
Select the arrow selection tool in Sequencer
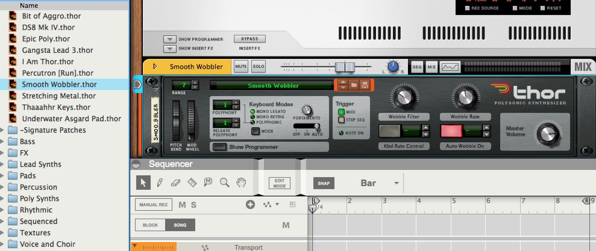click(143, 183)
